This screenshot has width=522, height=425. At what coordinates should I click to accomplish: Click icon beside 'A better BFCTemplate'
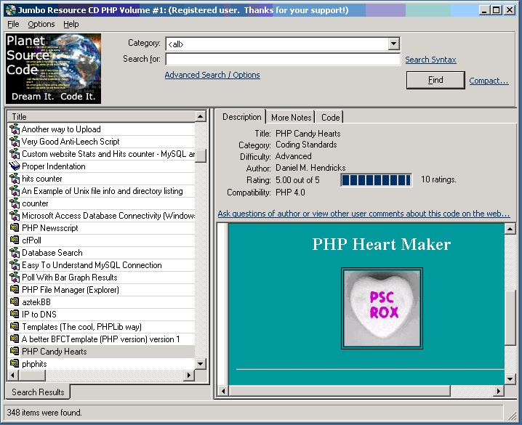tap(15, 339)
